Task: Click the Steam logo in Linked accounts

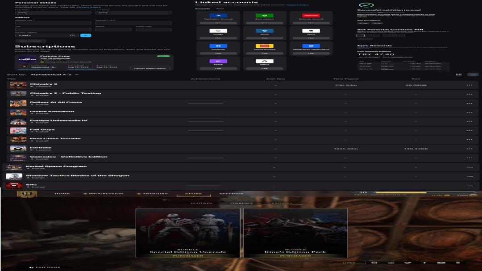Action: coord(264,31)
